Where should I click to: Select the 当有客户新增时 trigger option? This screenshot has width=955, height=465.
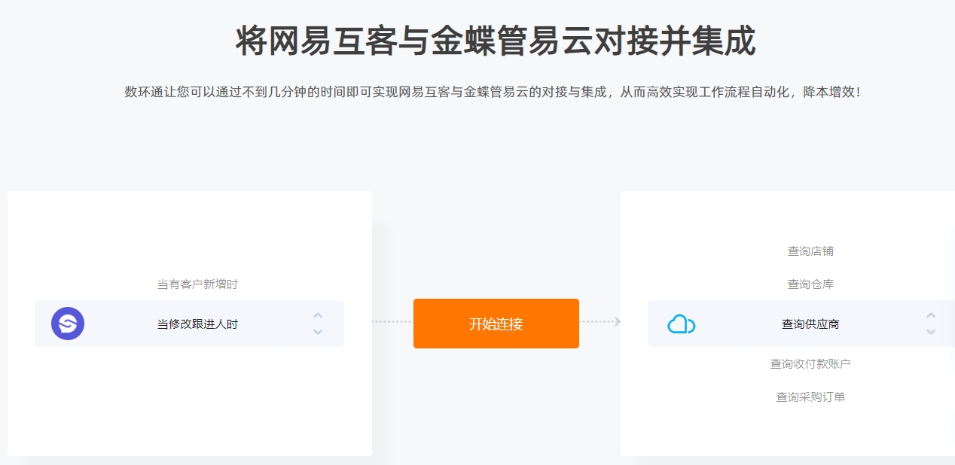[x=197, y=284]
